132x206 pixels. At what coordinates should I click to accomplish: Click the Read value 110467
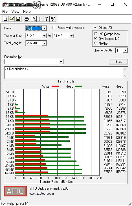[120, 146]
